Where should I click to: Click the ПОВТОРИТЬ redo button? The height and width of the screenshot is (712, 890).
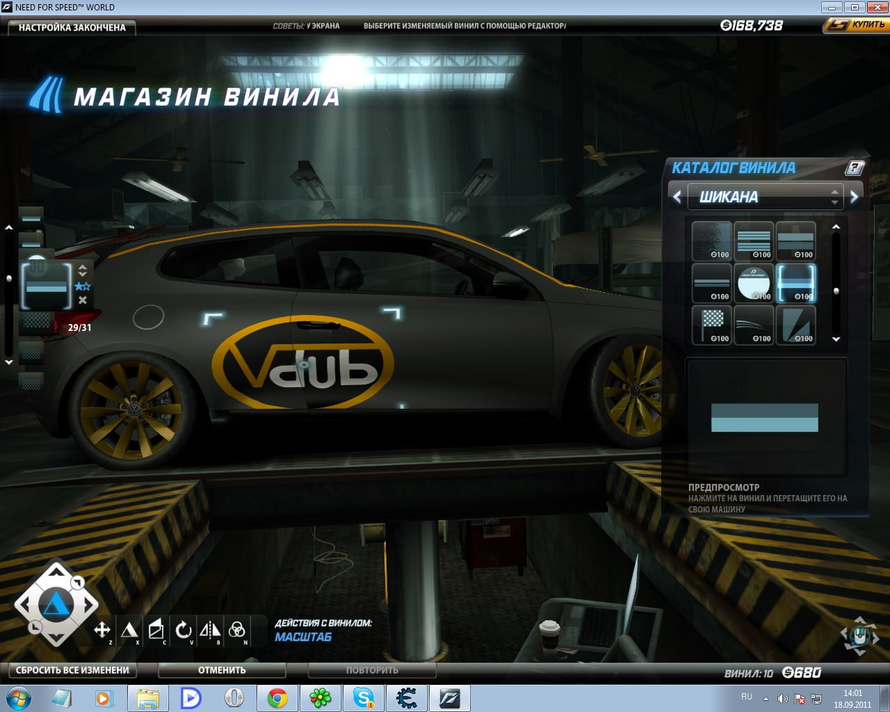click(372, 670)
